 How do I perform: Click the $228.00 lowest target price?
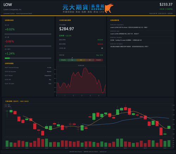100,44
